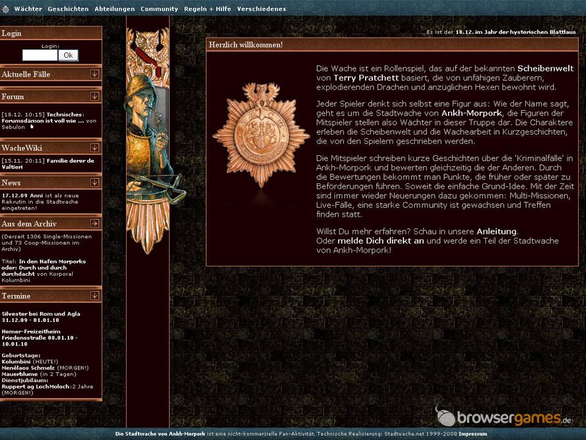Follow the Terry Pratchett link
The width and height of the screenshot is (586, 440).
(x=366, y=78)
